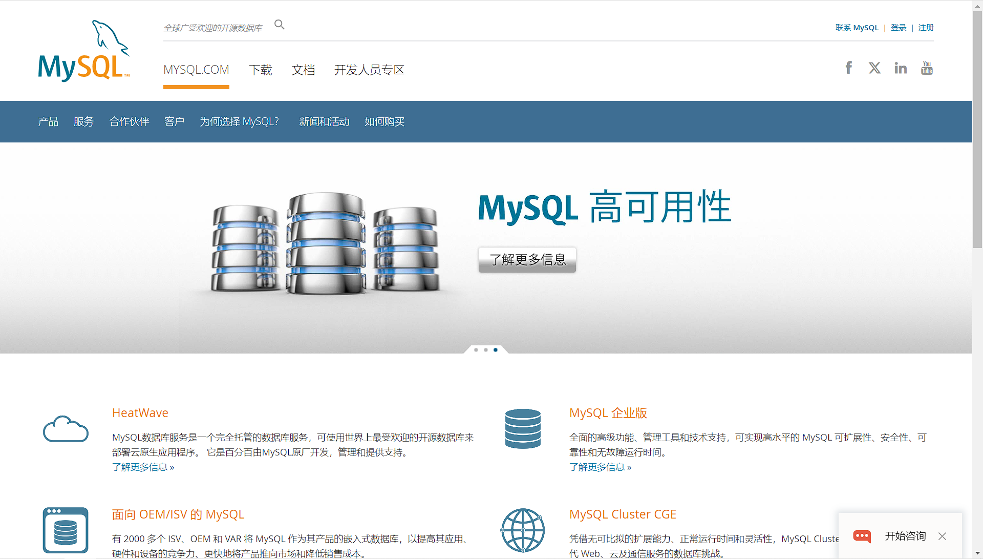
Task: Click the MySQL 企业版 database icon
Action: coord(523,429)
